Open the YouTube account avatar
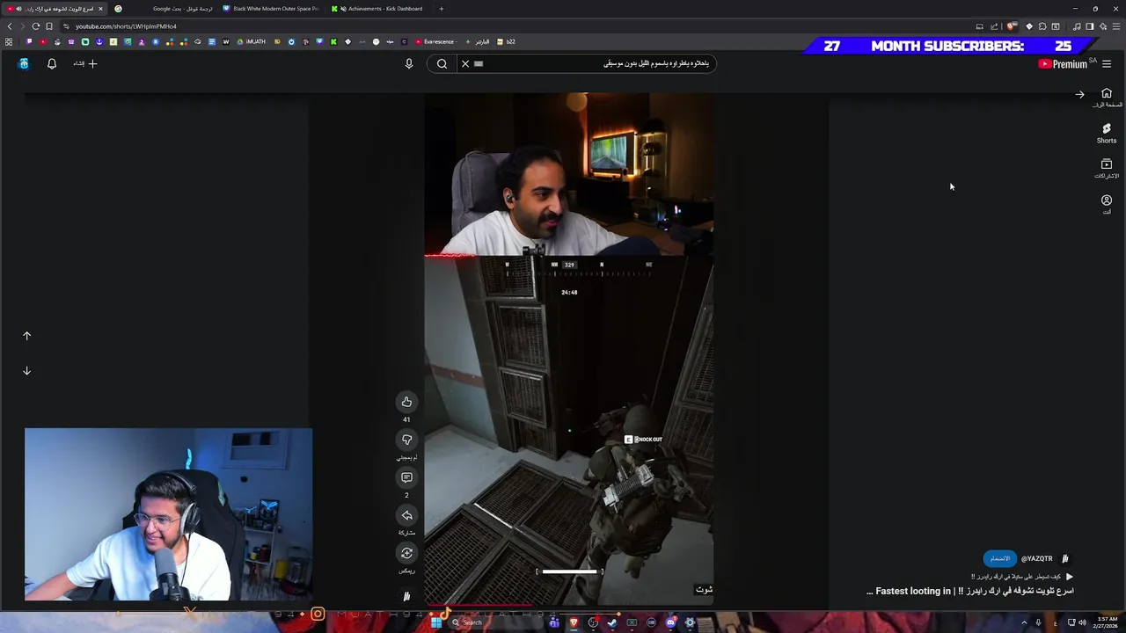 click(x=24, y=63)
